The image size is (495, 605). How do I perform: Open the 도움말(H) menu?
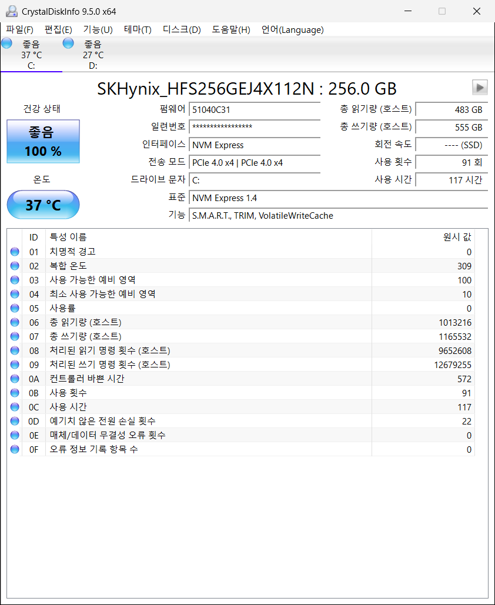pos(231,30)
